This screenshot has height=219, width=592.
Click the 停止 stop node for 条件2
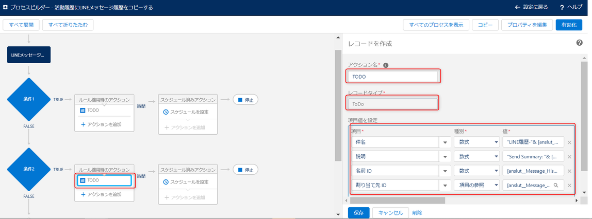coord(245,170)
